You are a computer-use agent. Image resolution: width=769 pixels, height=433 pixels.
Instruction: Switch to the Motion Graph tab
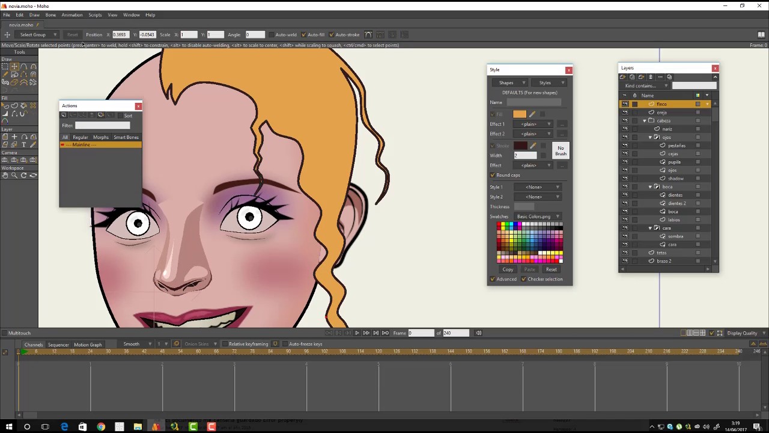[x=88, y=345]
